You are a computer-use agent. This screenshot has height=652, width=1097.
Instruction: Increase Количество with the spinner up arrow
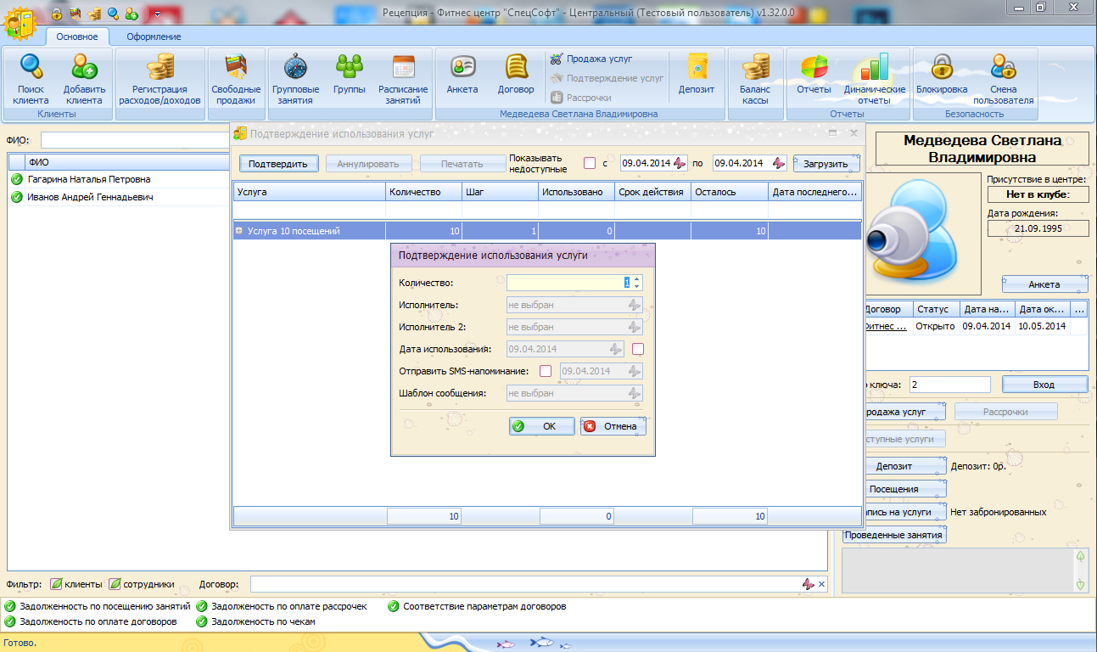coord(636,279)
